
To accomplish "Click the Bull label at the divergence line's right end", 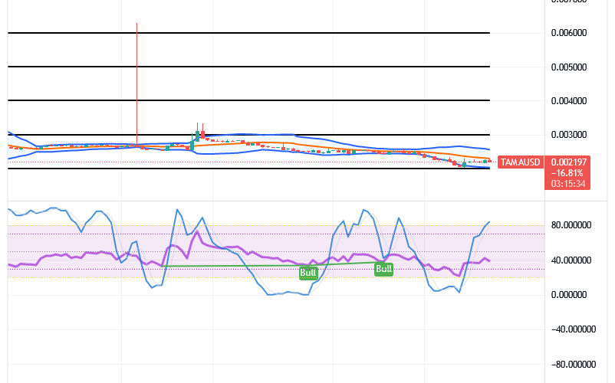I will [x=383, y=269].
